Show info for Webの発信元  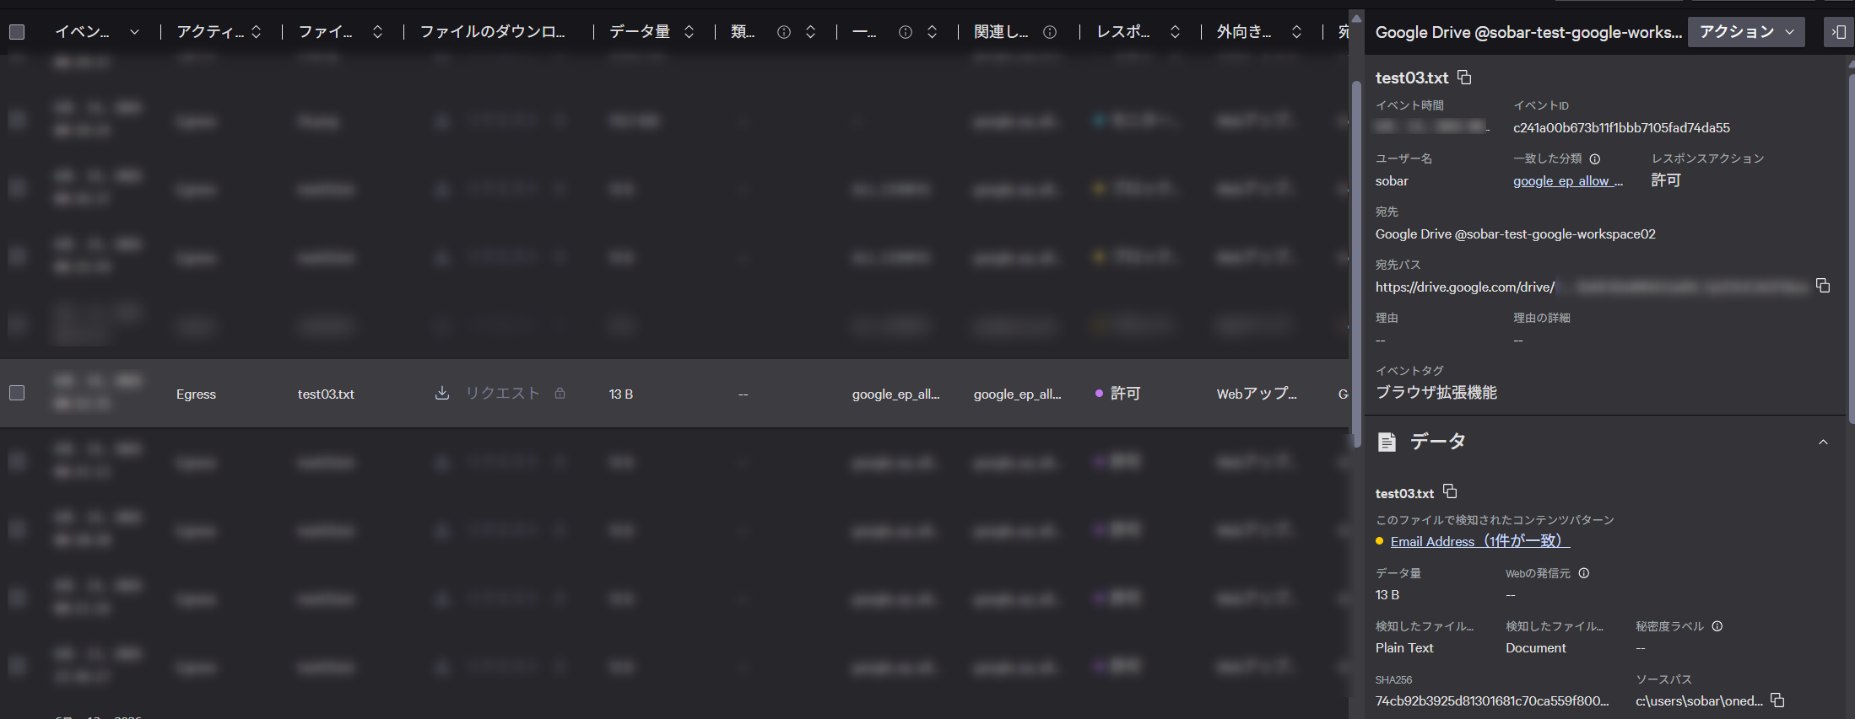(1584, 573)
